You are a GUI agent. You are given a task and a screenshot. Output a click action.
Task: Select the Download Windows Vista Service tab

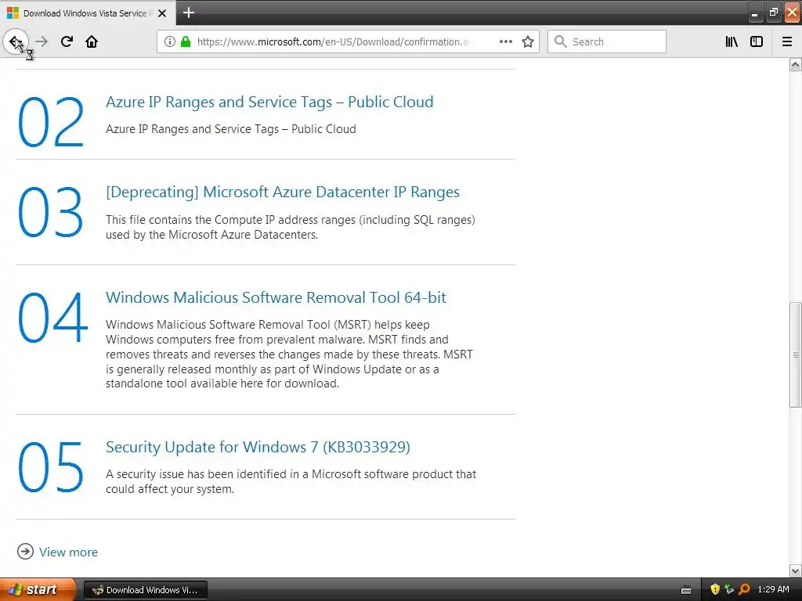88,13
